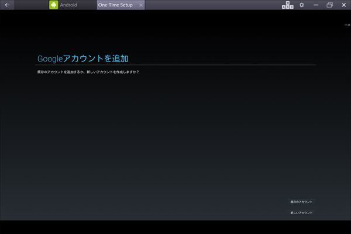Image resolution: width=351 pixels, height=234 pixels.
Task: Click the Googleアカウントを追加 heading
Action: click(83, 58)
